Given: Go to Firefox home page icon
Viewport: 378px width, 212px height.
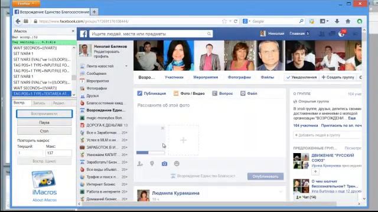Looking at the screenshot, I should pyautogui.click(x=348, y=21).
